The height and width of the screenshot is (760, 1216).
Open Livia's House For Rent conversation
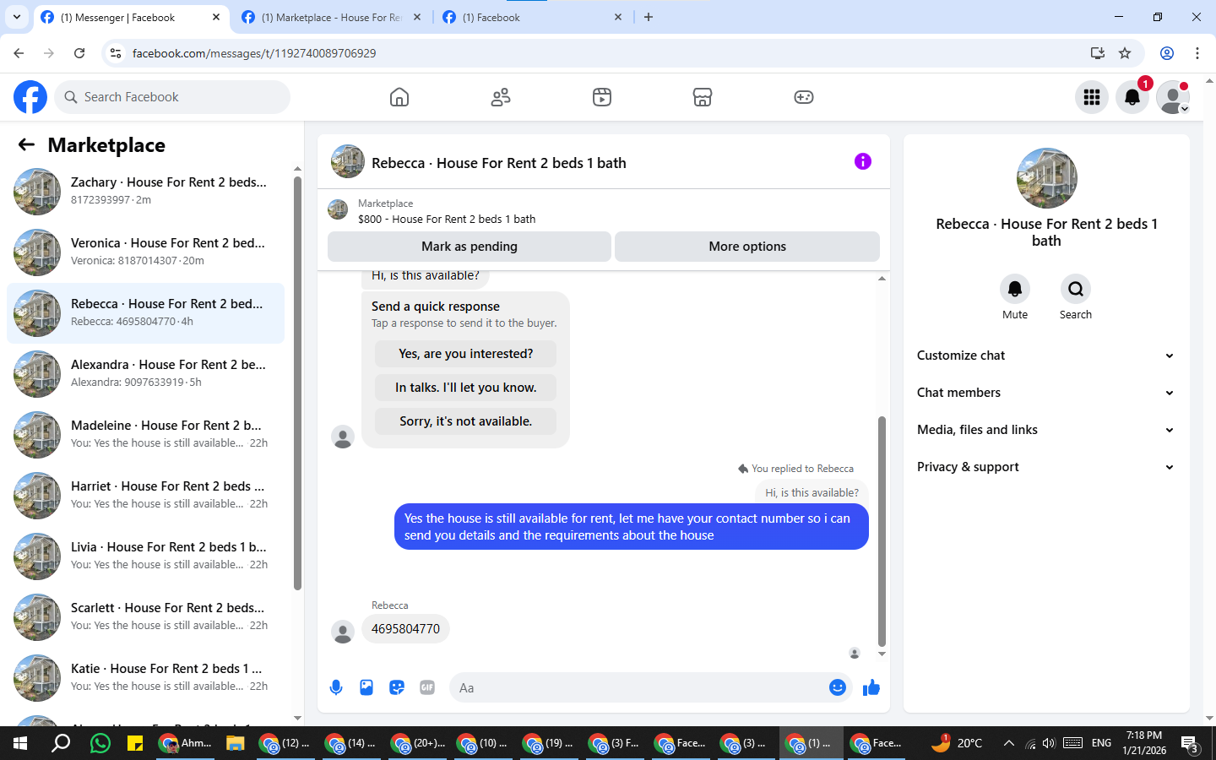point(145,556)
